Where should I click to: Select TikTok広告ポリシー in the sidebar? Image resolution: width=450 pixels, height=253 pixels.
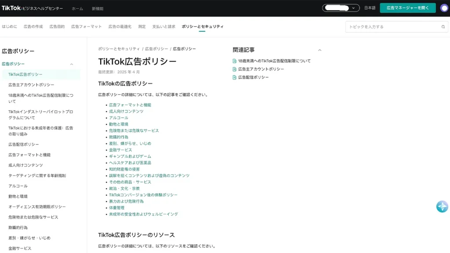pyautogui.click(x=41, y=74)
